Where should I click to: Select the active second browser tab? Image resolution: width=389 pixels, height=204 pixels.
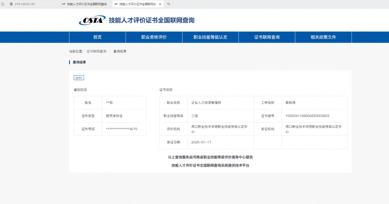(x=138, y=4)
